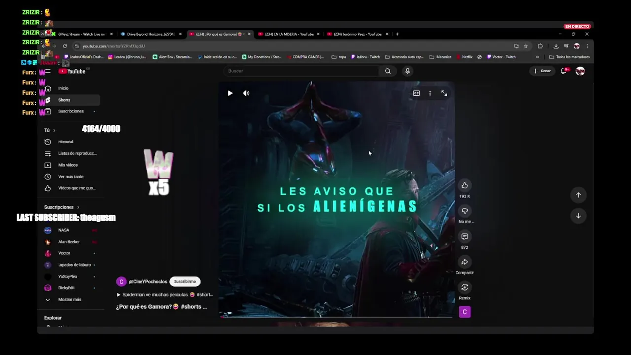Open the short's three-dot options menu

(430, 93)
